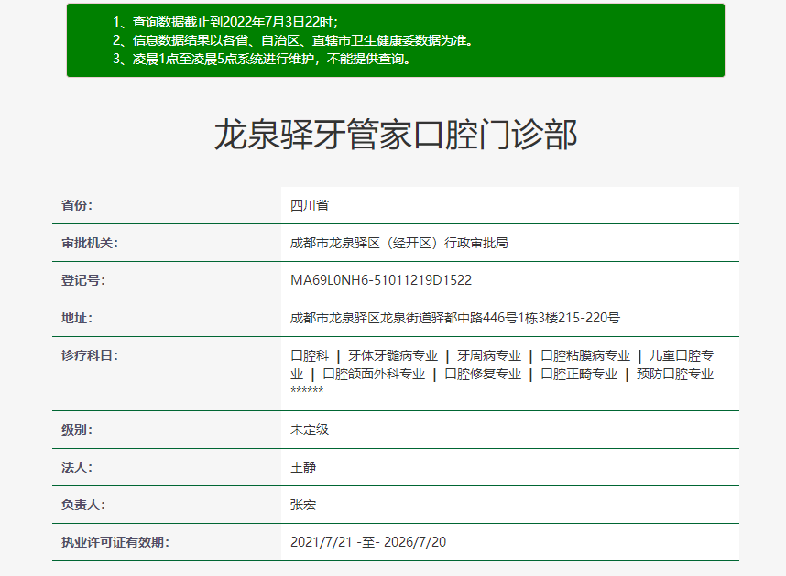The image size is (786, 576).
Task: Click 口腔正畸专业 in the department list
Action: tap(579, 375)
